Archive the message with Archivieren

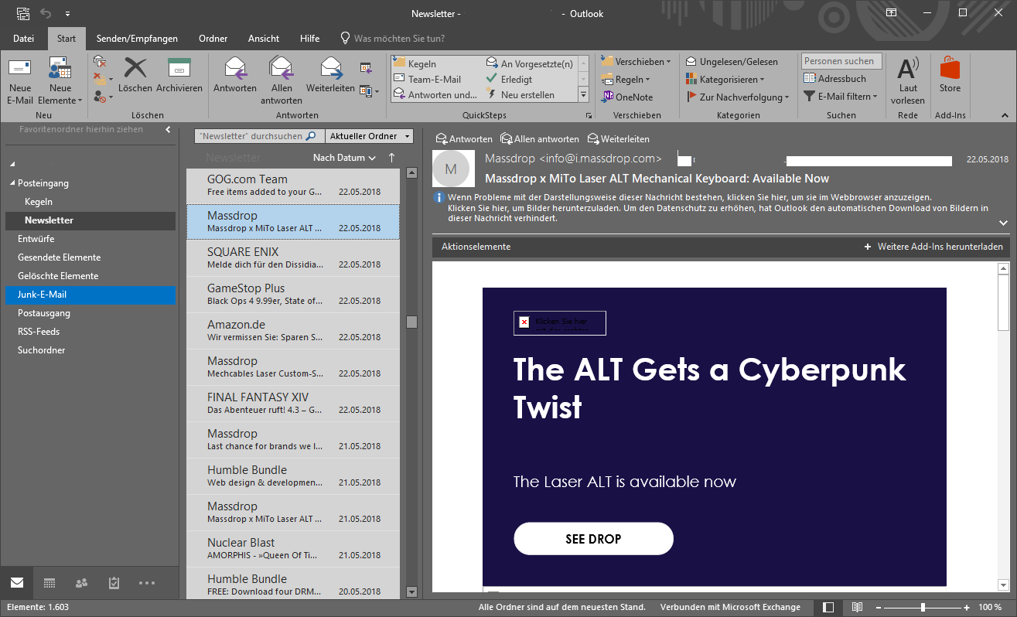click(x=179, y=75)
